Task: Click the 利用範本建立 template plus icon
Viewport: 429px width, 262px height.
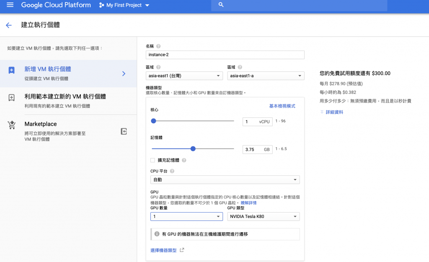Action: [x=11, y=97]
